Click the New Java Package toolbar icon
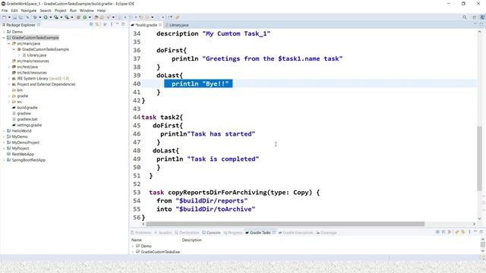 [x=78, y=17]
